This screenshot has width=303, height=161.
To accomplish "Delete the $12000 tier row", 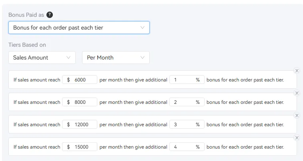I will (x=297, y=115).
